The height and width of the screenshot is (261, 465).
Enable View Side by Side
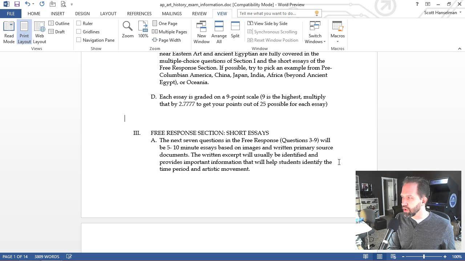point(267,23)
